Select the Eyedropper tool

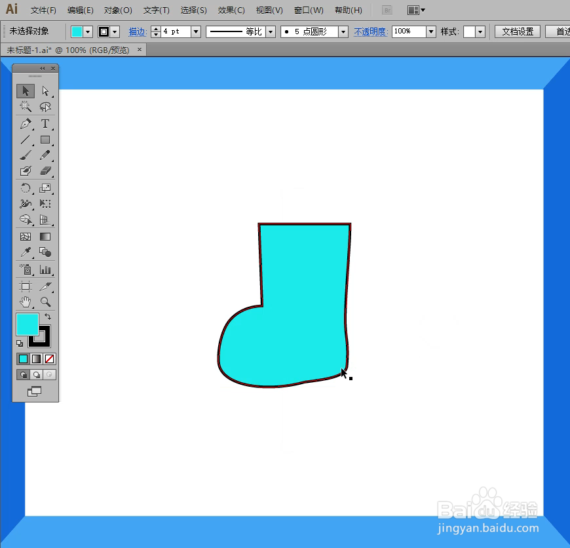26,252
